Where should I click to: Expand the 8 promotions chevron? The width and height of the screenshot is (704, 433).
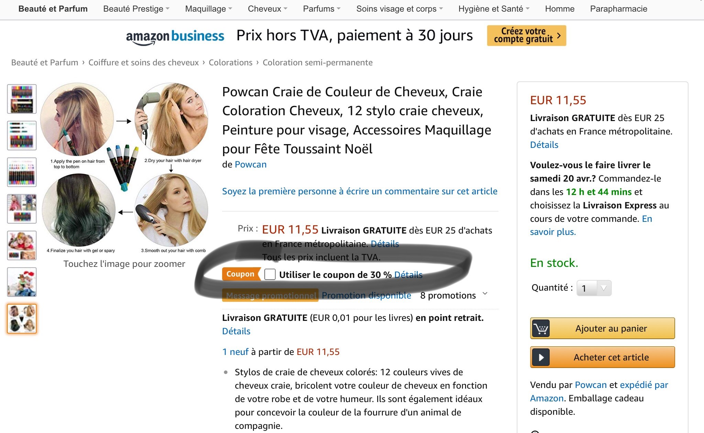485,294
